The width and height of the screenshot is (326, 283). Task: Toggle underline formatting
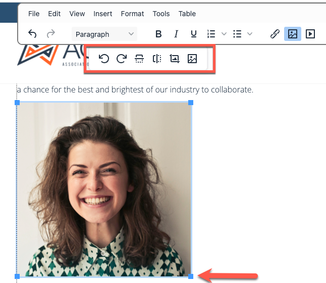(x=194, y=34)
